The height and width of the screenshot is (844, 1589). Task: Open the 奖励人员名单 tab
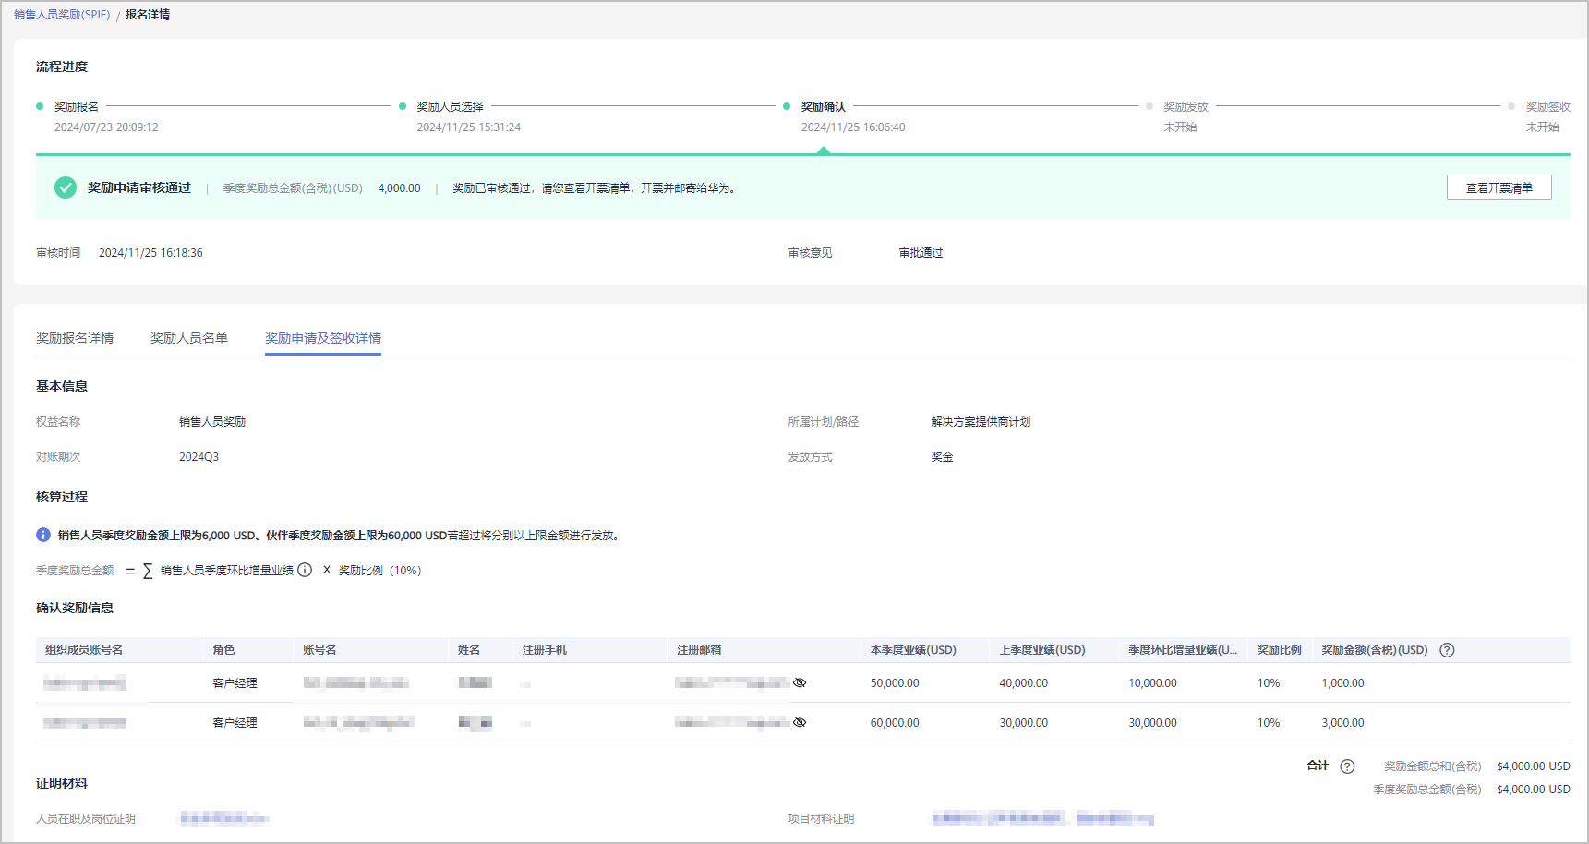tap(189, 338)
